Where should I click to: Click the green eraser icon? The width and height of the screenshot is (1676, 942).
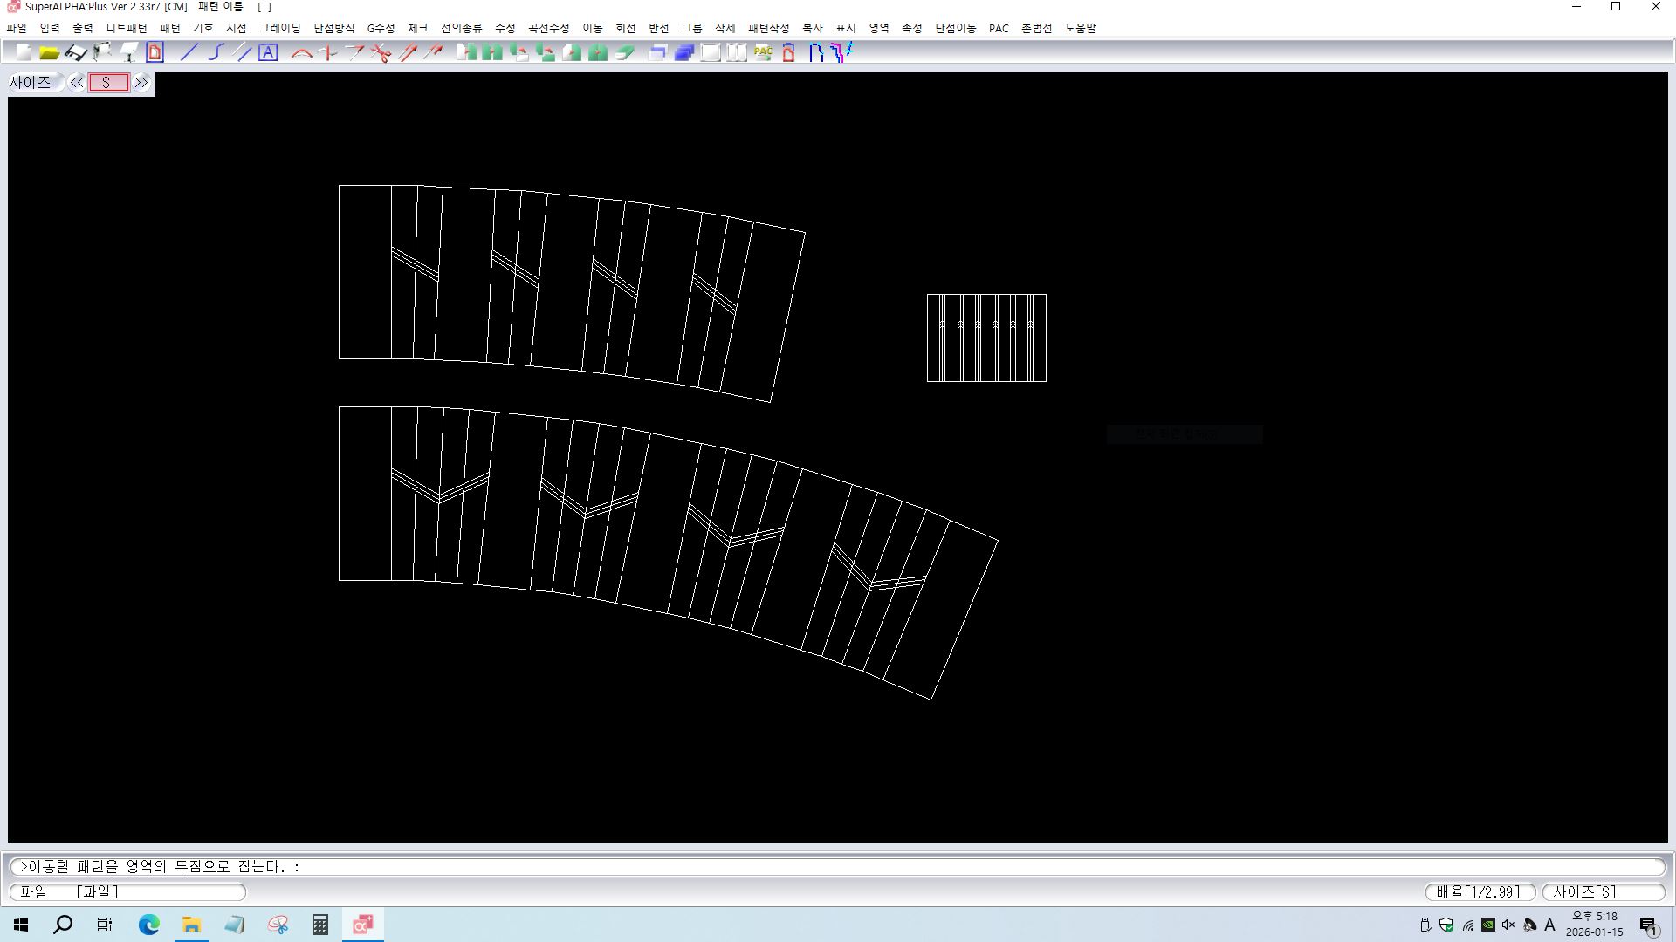pyautogui.click(x=624, y=53)
